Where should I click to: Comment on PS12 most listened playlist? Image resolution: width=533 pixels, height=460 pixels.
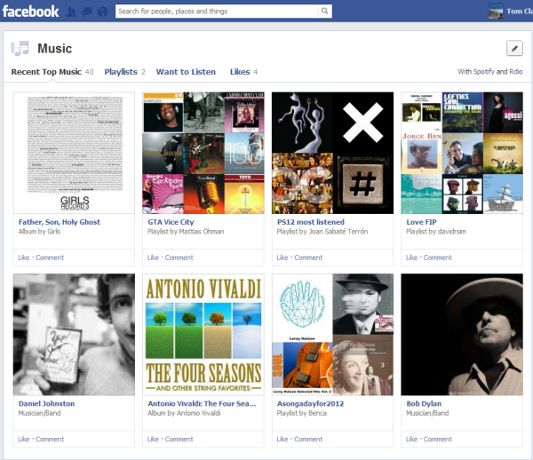point(308,258)
